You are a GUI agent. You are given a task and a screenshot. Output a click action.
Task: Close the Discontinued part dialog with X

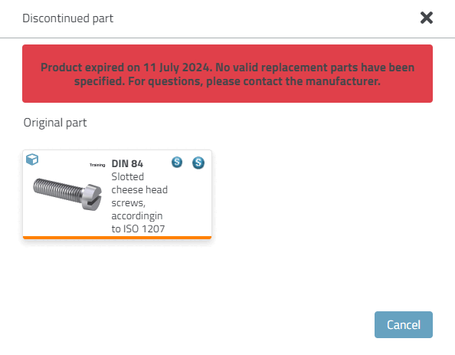pos(427,18)
